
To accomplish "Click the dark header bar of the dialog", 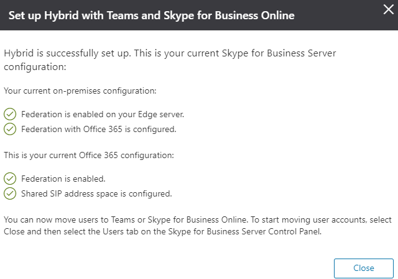I will [x=199, y=15].
